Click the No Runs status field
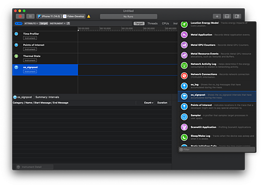Image resolution: width=264 pixels, height=186 pixels. 128,17
